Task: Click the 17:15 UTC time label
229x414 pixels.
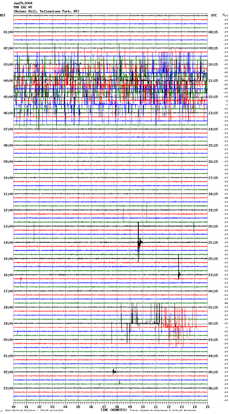Action: point(213,178)
